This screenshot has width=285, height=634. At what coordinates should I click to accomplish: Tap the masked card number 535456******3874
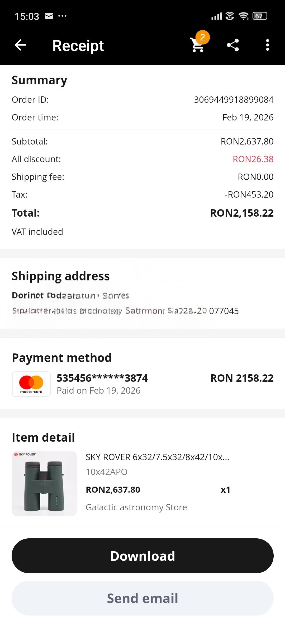click(102, 378)
